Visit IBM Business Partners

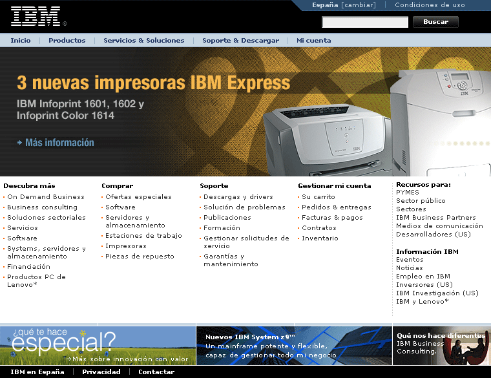[436, 217]
